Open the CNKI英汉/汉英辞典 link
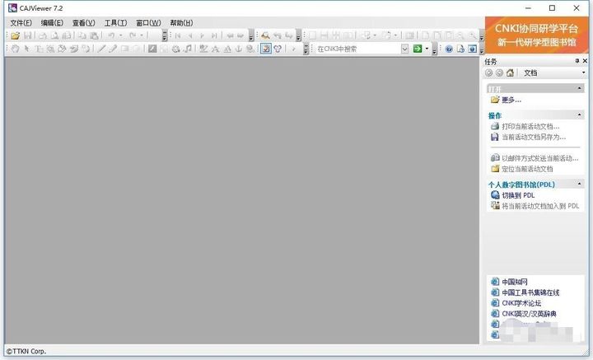This screenshot has height=360, width=593. pos(529,314)
